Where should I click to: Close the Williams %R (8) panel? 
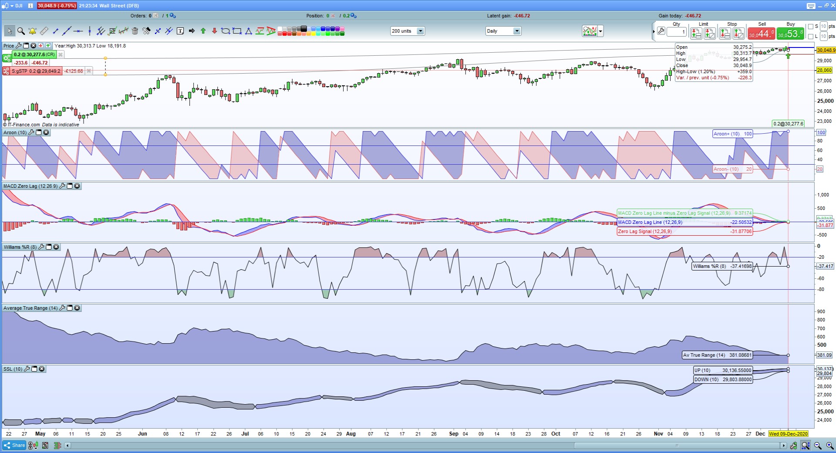[x=56, y=247]
